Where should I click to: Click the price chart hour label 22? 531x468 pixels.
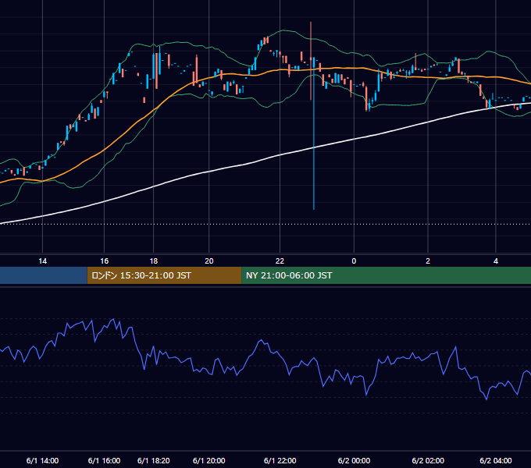[280, 261]
